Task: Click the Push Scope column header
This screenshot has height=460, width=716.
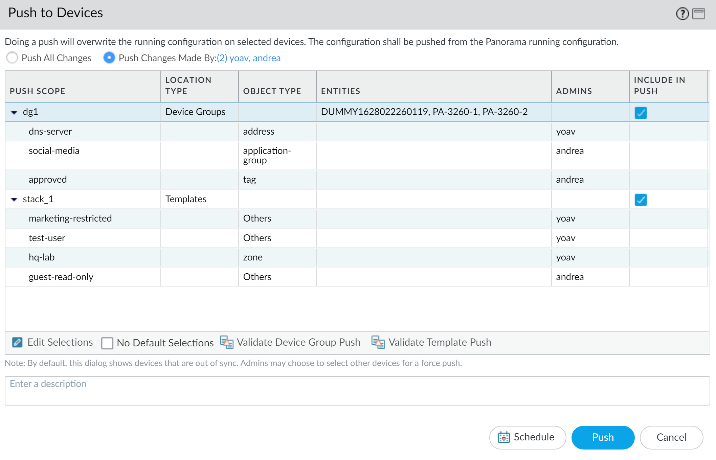Action: coord(38,91)
